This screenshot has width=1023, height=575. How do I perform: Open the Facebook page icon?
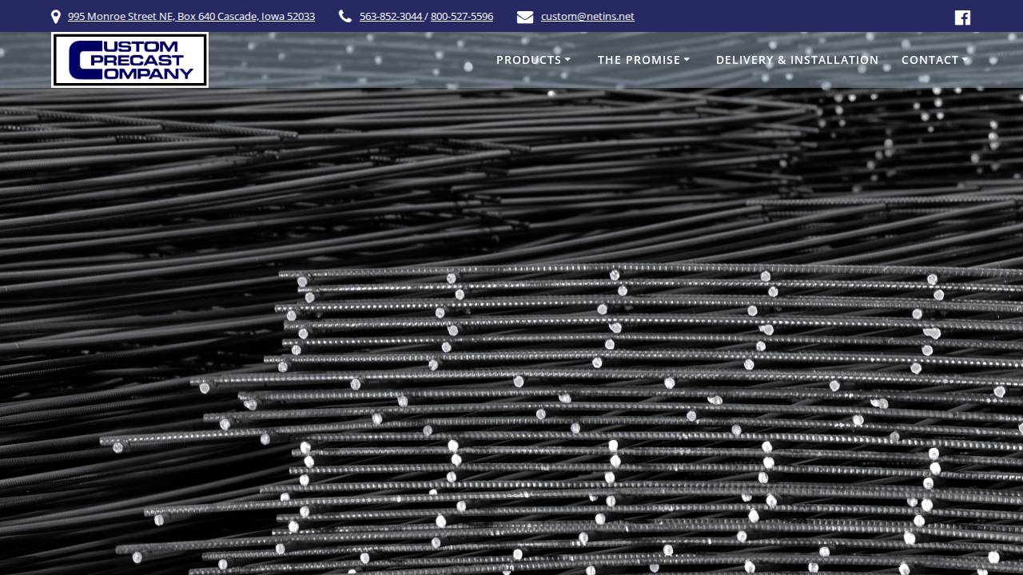point(962,17)
